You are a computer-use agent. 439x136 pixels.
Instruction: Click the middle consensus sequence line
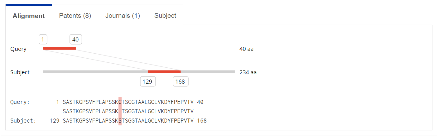pyautogui.click(x=128, y=111)
